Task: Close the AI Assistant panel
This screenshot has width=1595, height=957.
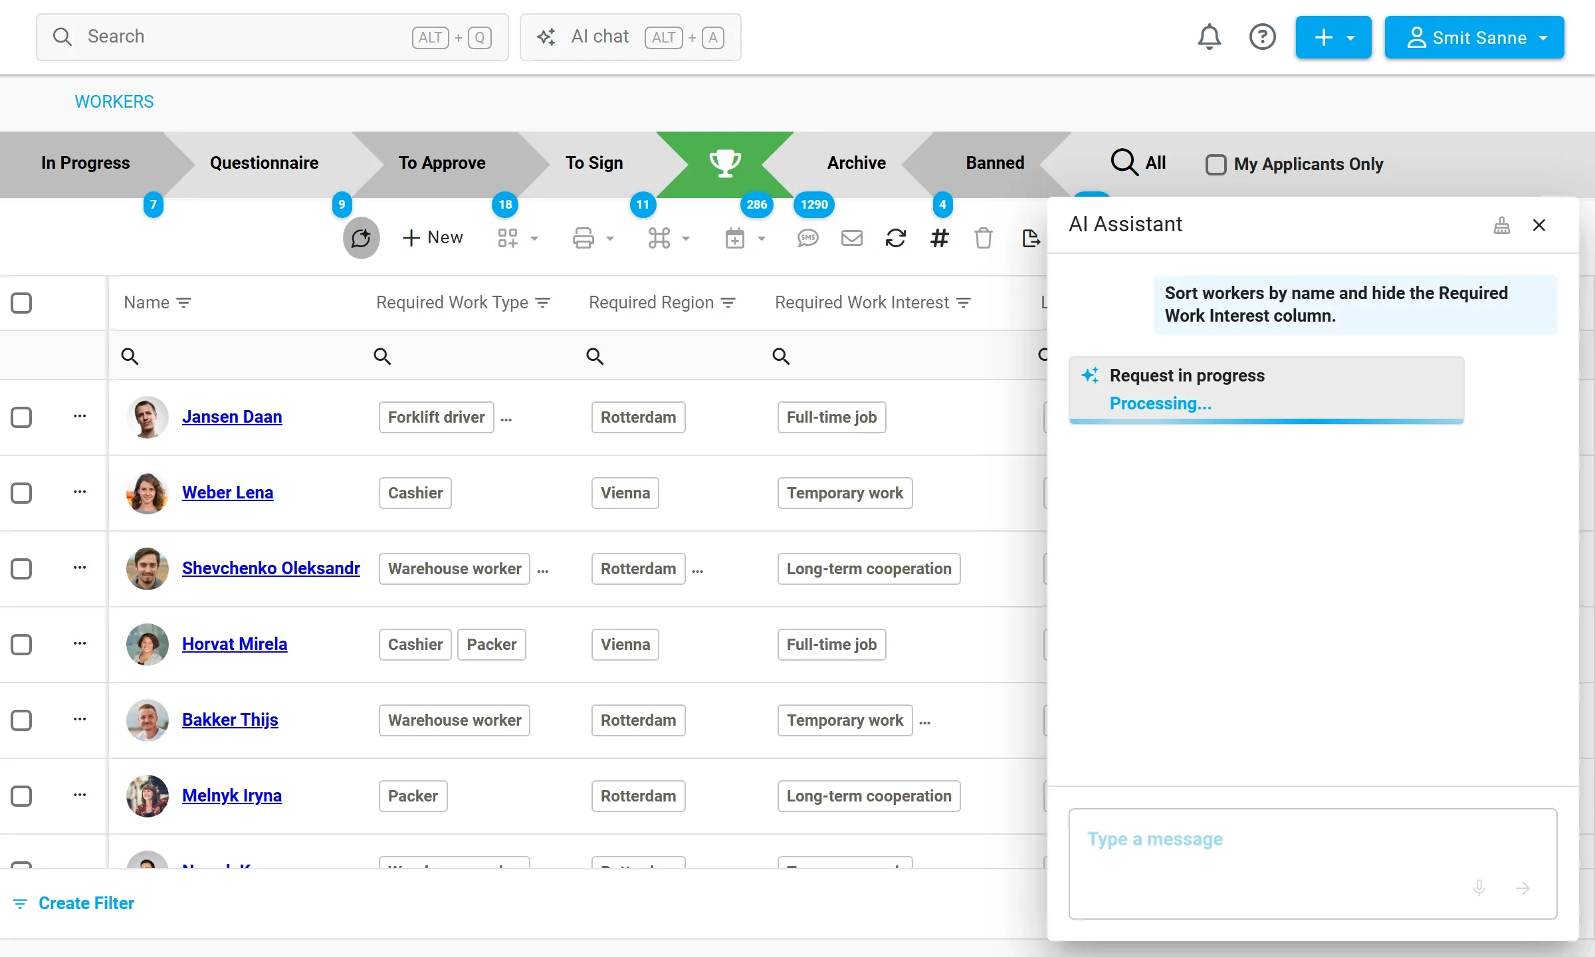Action: [x=1539, y=225]
